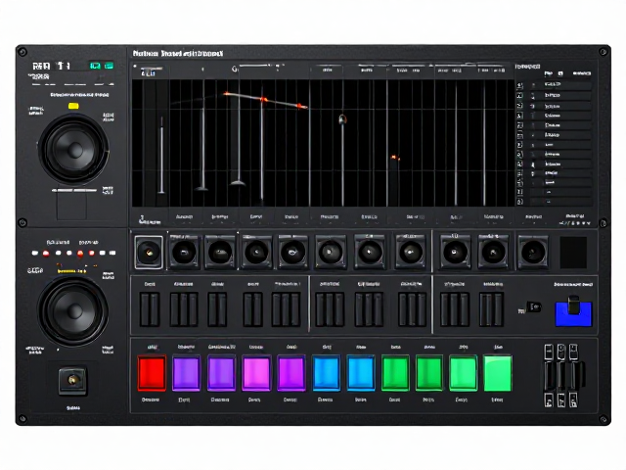Click the second fader group in the fader row
This screenshot has height=470, width=626.
pos(184,309)
